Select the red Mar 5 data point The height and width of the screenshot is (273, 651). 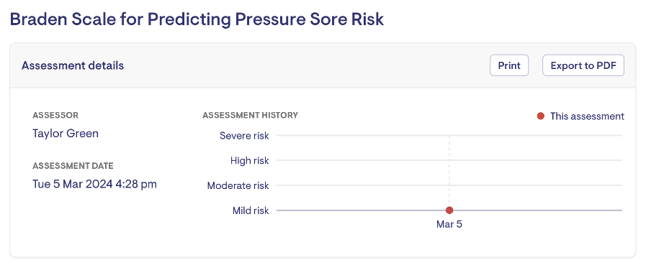pos(449,210)
